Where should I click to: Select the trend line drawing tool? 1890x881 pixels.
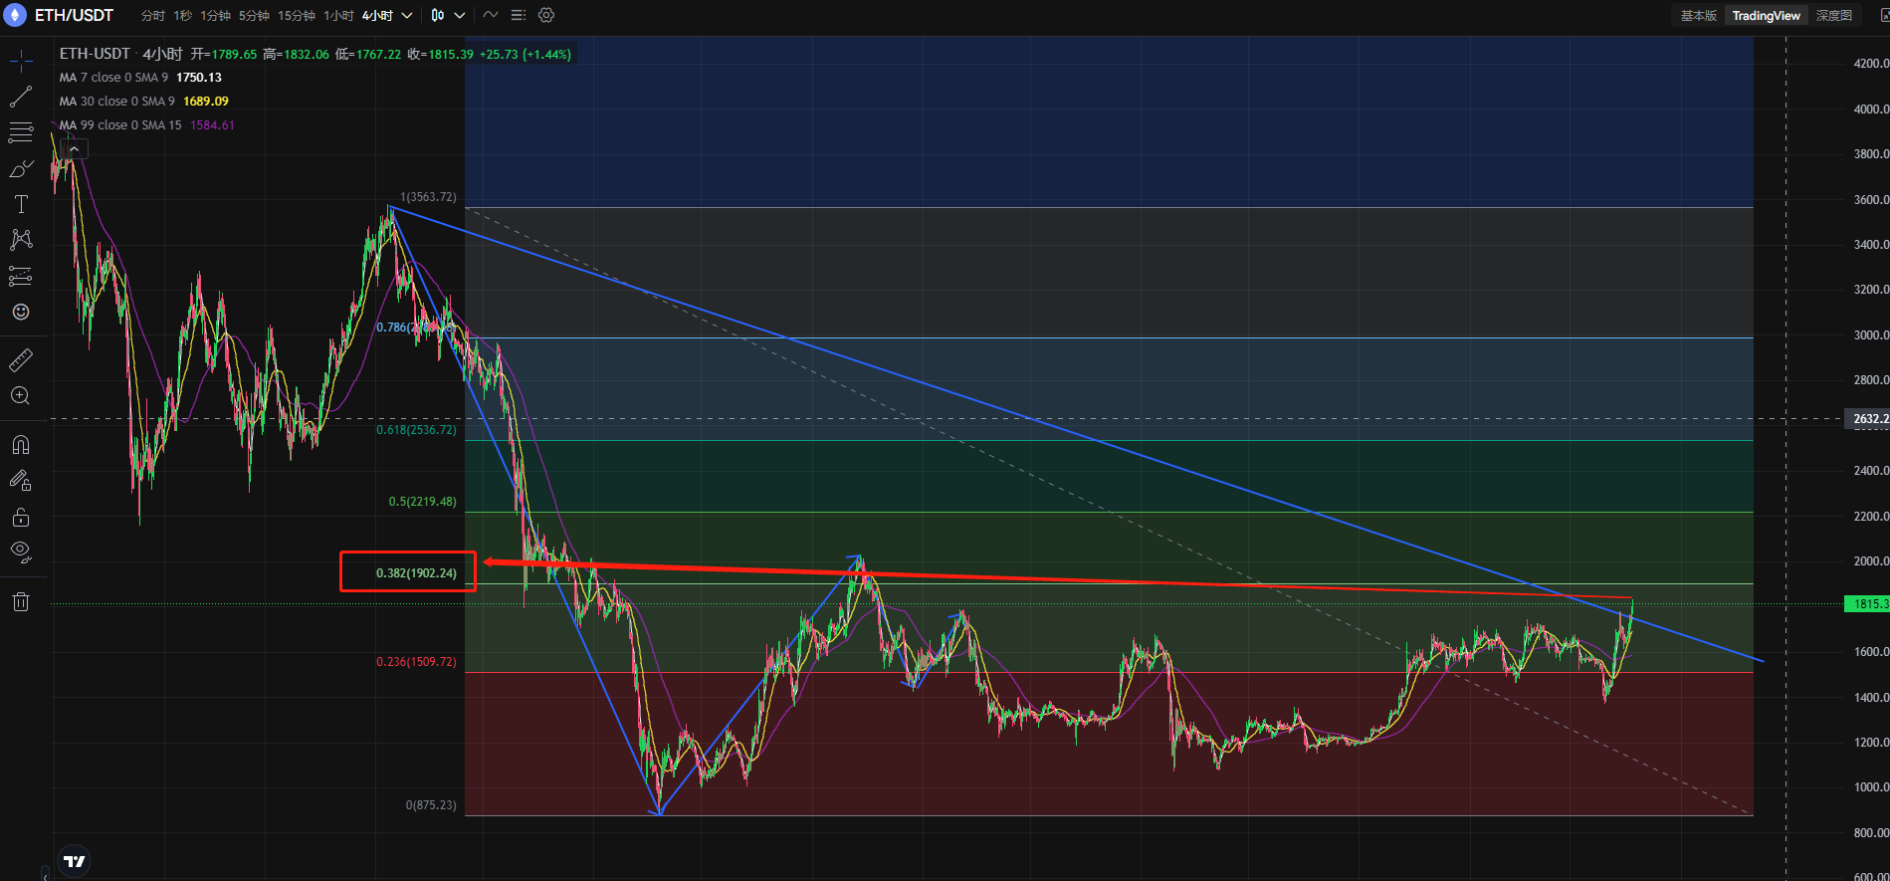[21, 97]
